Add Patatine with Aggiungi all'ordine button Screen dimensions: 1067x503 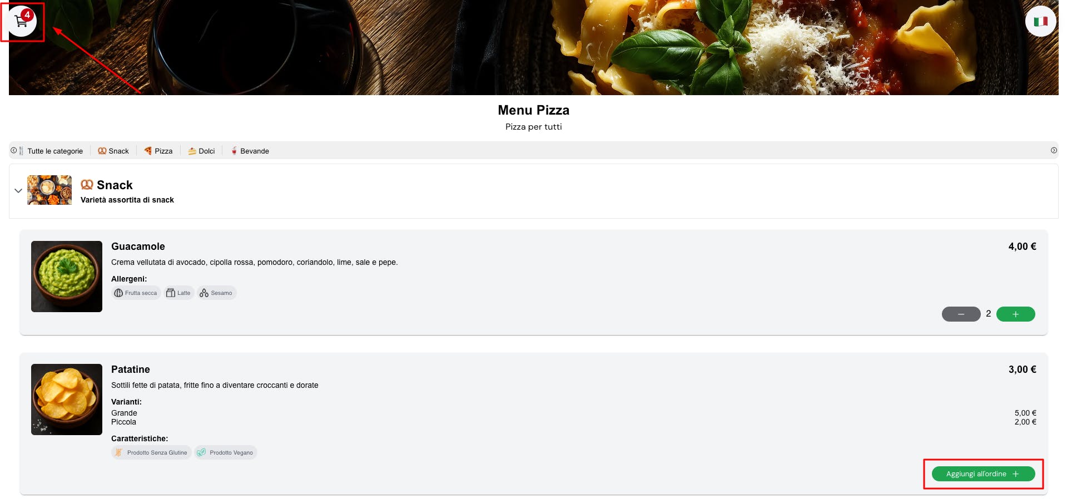(983, 474)
